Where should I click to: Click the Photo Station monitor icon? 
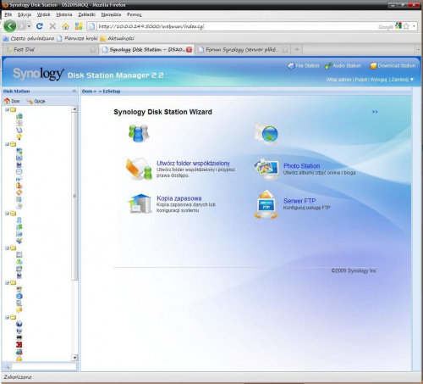266,169
